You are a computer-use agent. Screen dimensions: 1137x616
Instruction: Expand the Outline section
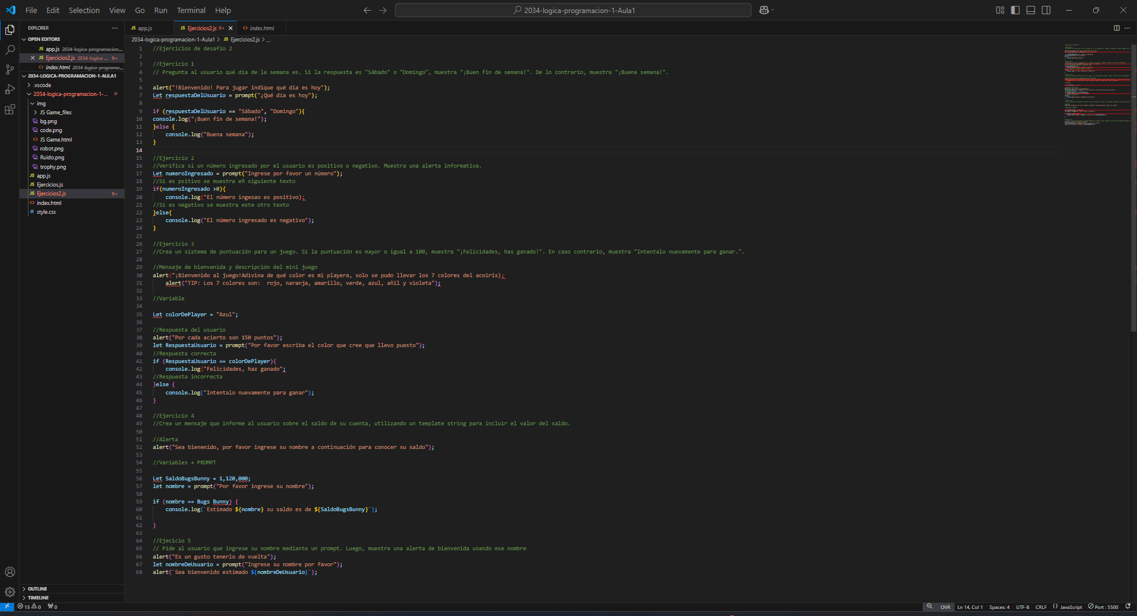(37, 589)
